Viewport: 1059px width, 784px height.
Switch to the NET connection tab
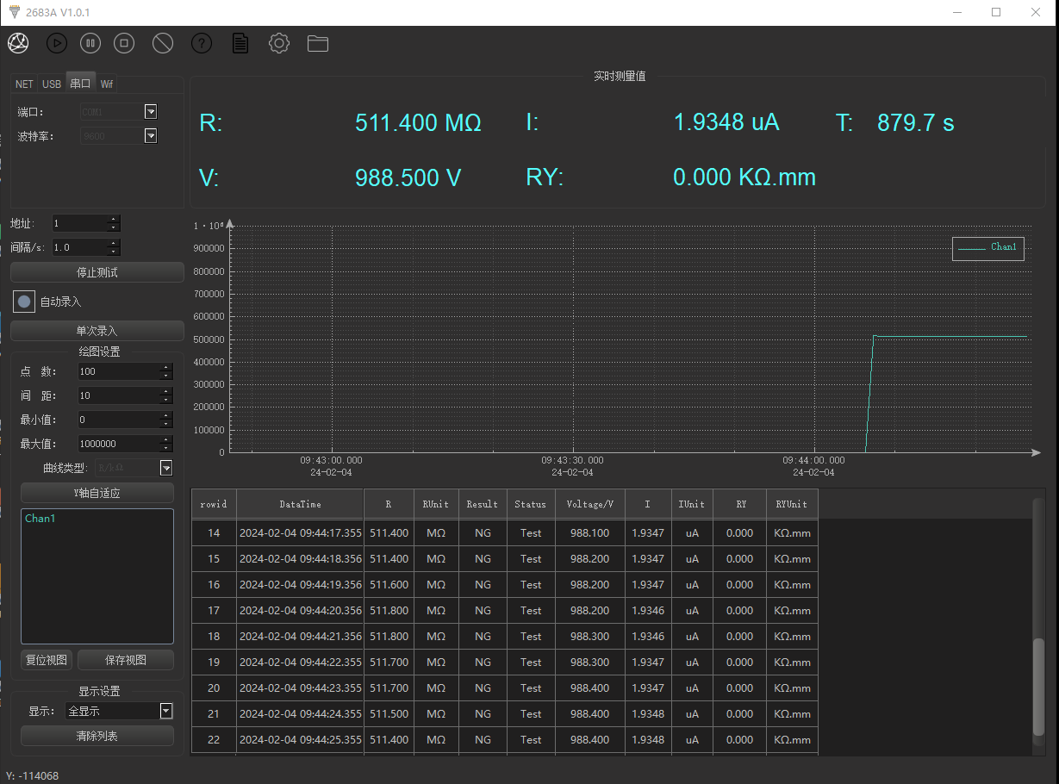click(x=24, y=84)
